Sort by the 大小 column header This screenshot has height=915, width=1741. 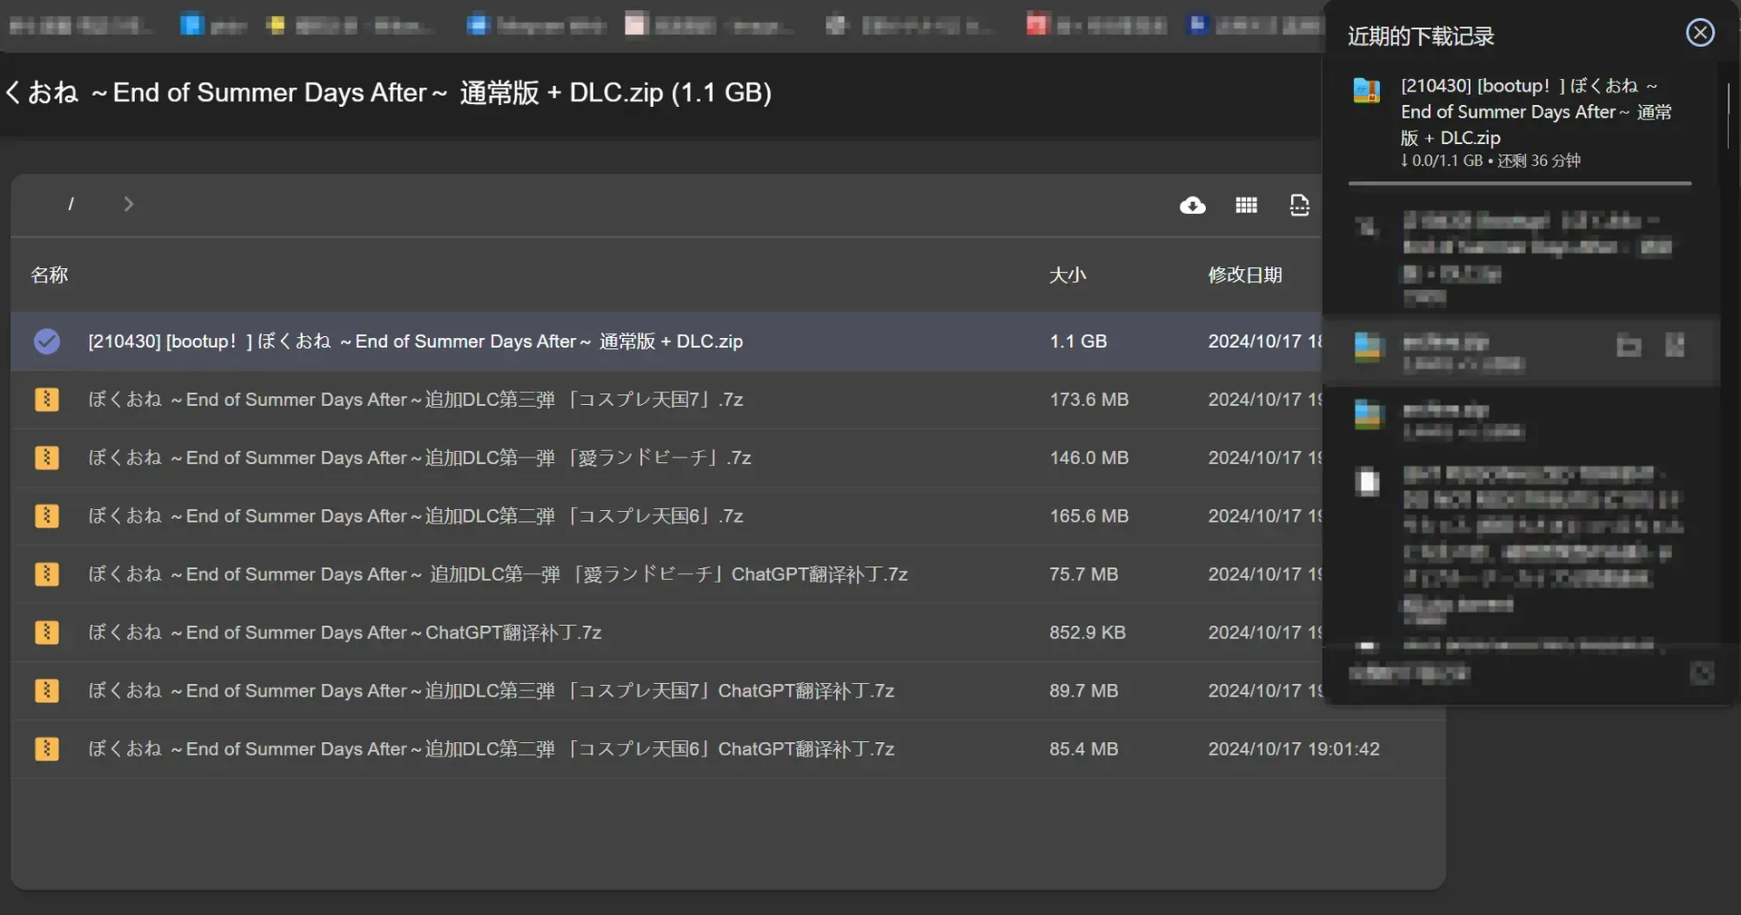tap(1067, 274)
